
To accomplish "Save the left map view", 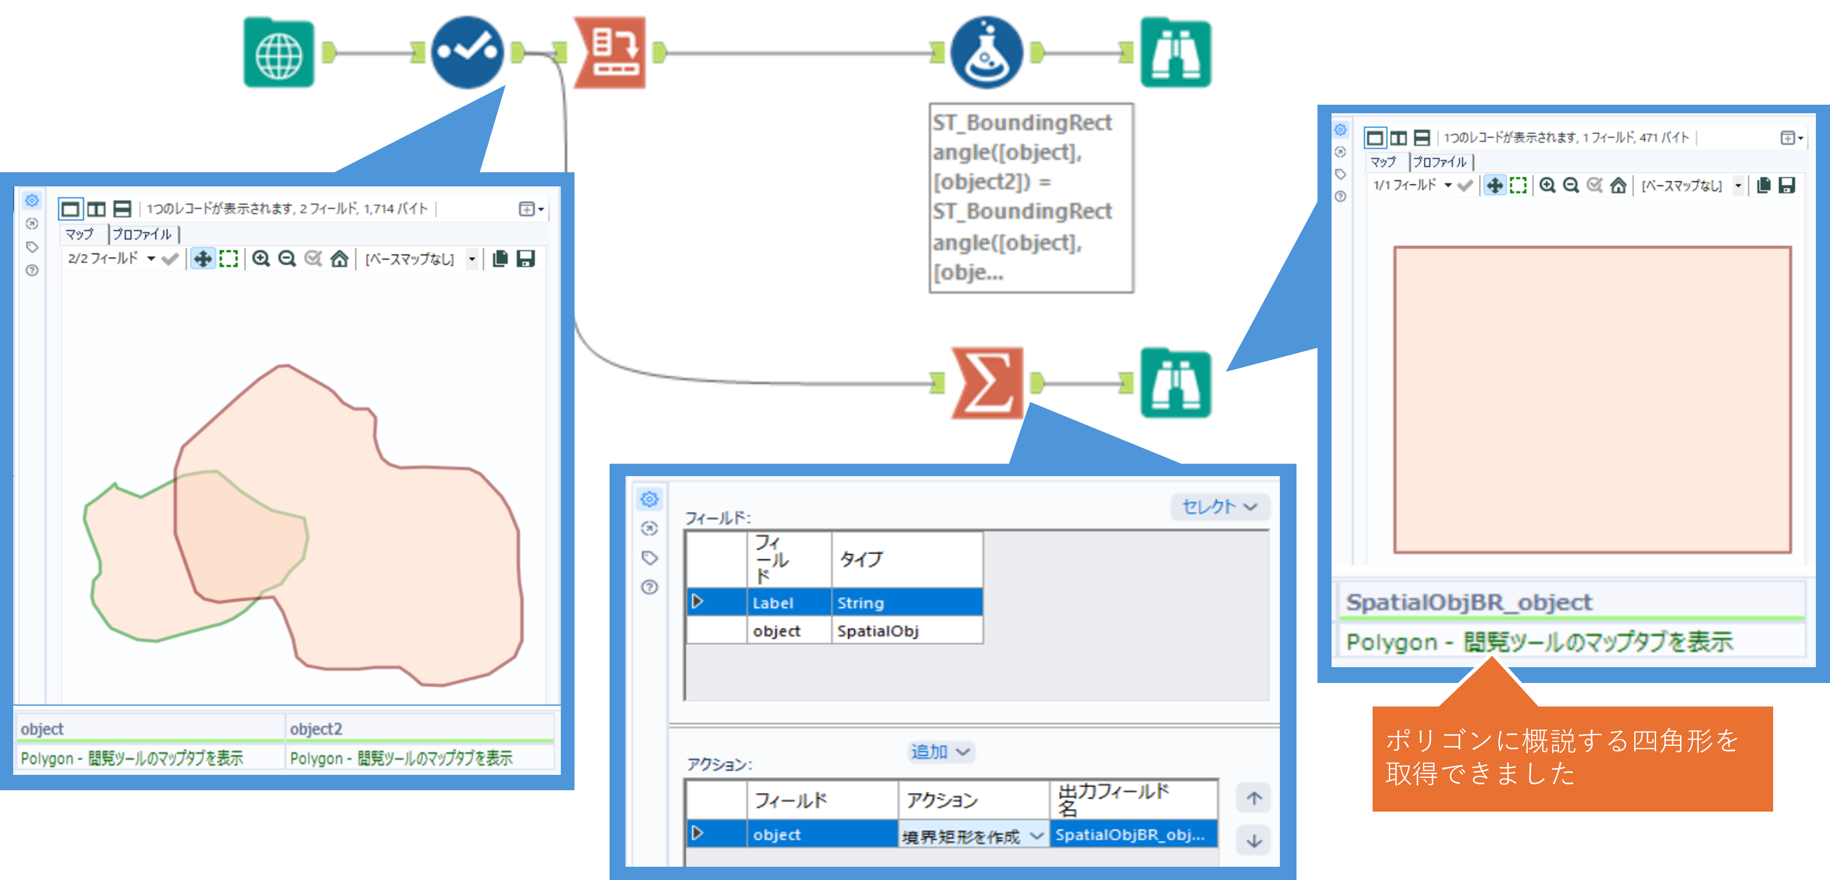I will click(x=525, y=259).
